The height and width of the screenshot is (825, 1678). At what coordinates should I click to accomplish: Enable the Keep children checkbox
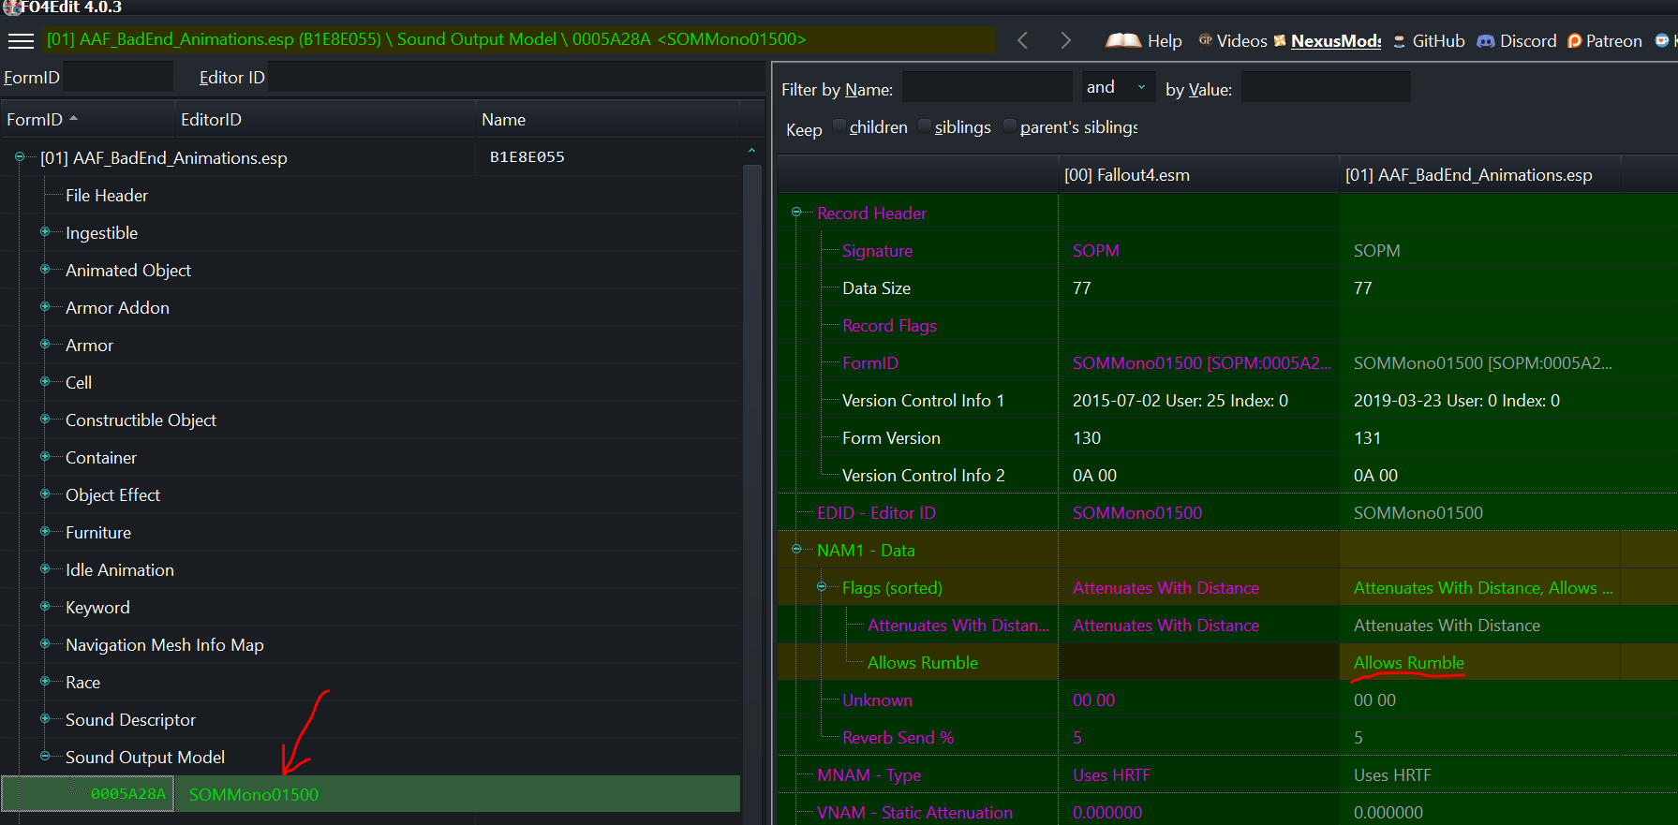click(839, 126)
